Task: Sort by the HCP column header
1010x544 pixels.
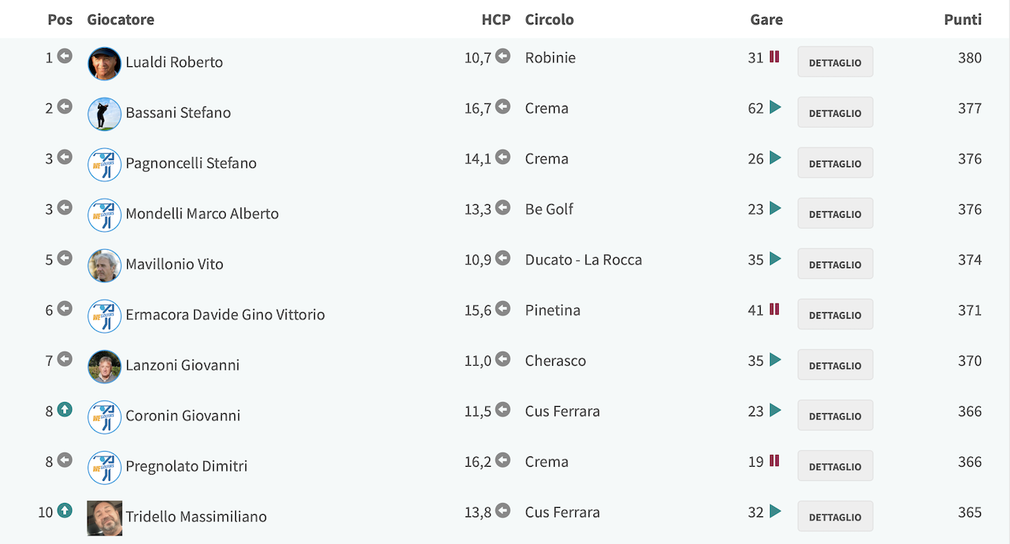Action: point(496,20)
